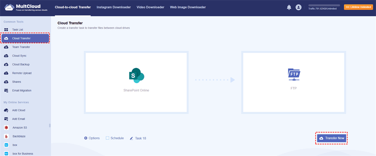Click the MultCloud logo
Screen dimensions: 376x156
(26, 8)
